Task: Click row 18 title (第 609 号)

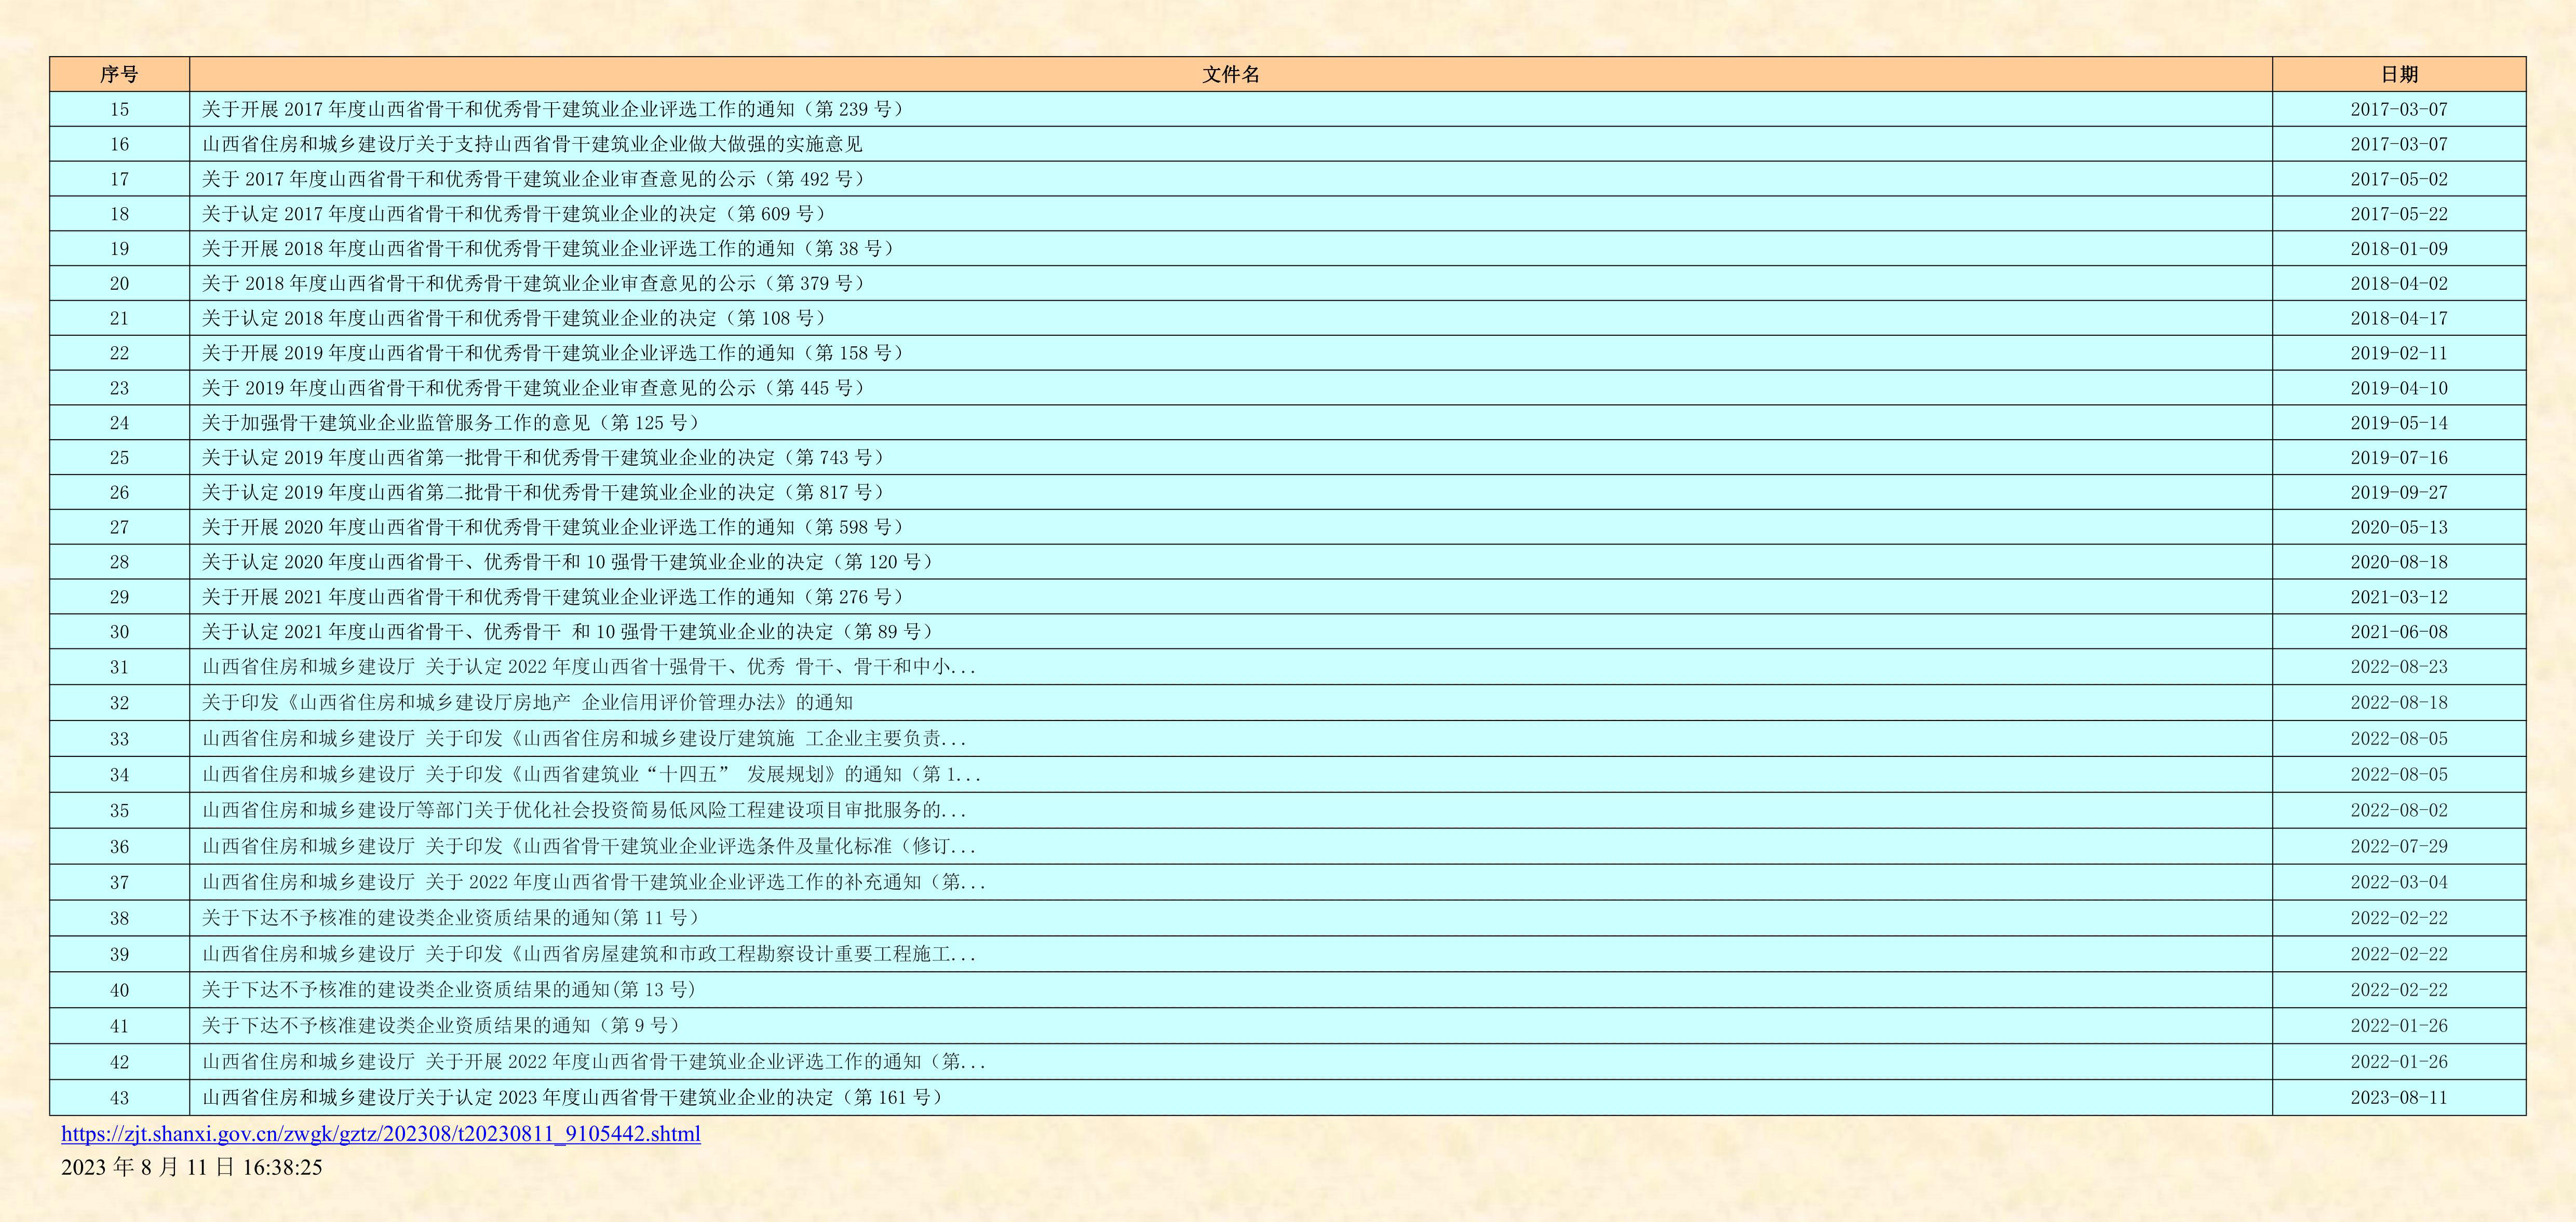Action: pos(514,214)
